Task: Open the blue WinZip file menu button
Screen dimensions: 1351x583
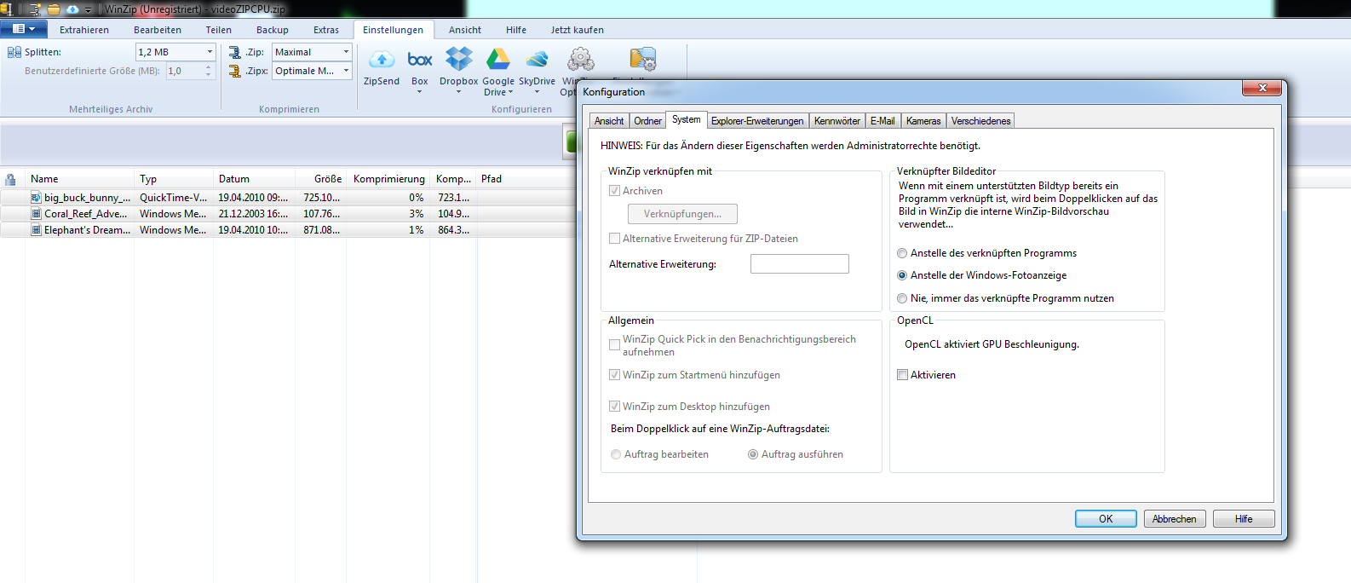Action: click(x=23, y=29)
